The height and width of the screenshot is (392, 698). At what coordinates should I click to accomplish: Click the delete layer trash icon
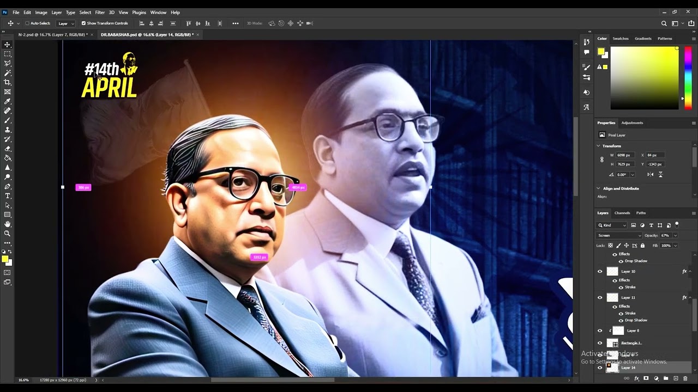685,378
